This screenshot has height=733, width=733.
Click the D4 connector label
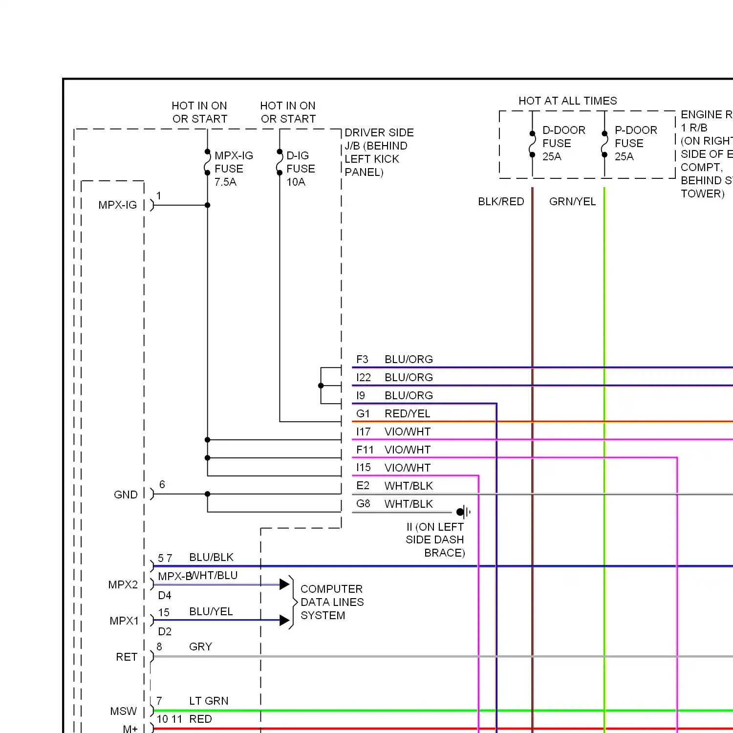tap(165, 595)
